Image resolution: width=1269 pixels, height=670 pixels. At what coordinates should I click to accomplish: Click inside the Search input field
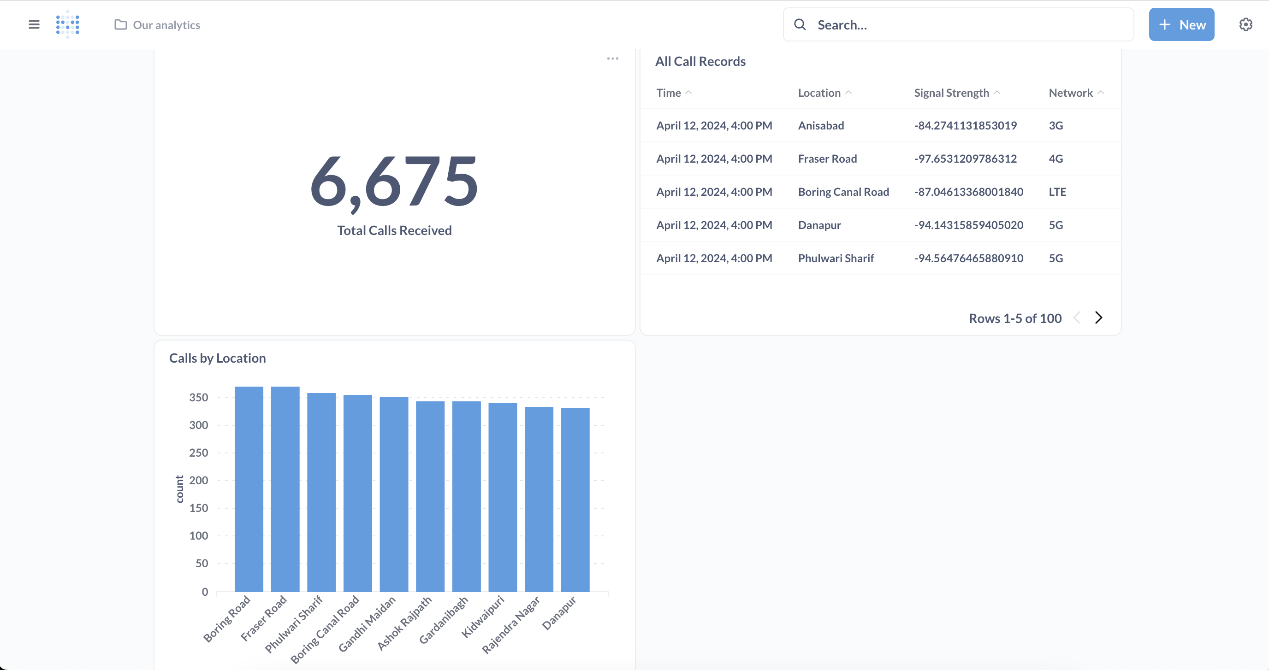[966, 24]
